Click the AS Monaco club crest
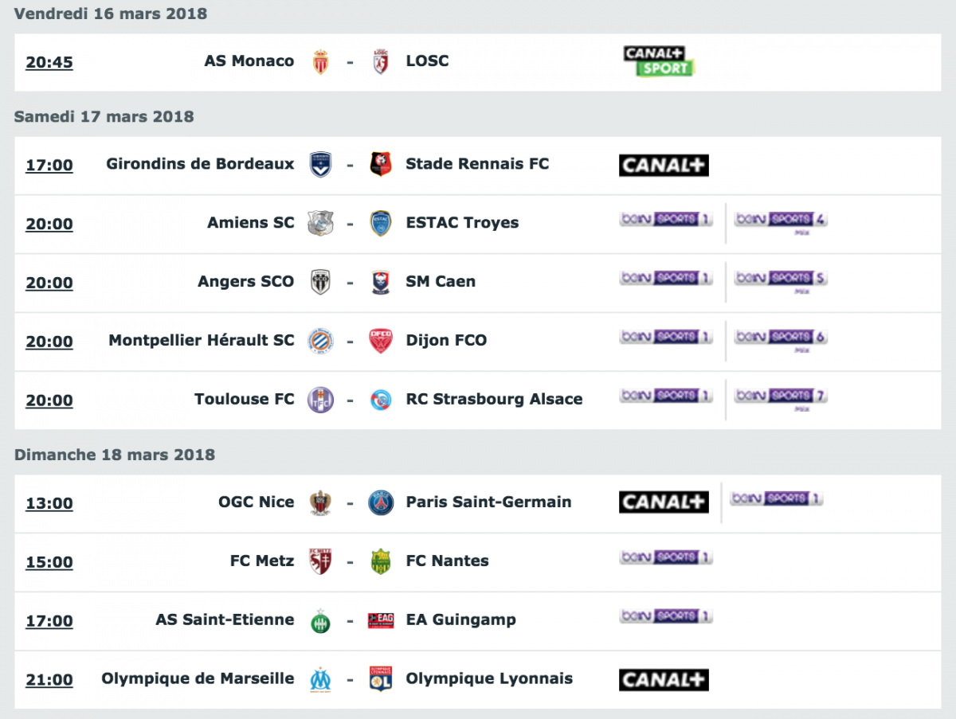This screenshot has height=719, width=956. [320, 62]
